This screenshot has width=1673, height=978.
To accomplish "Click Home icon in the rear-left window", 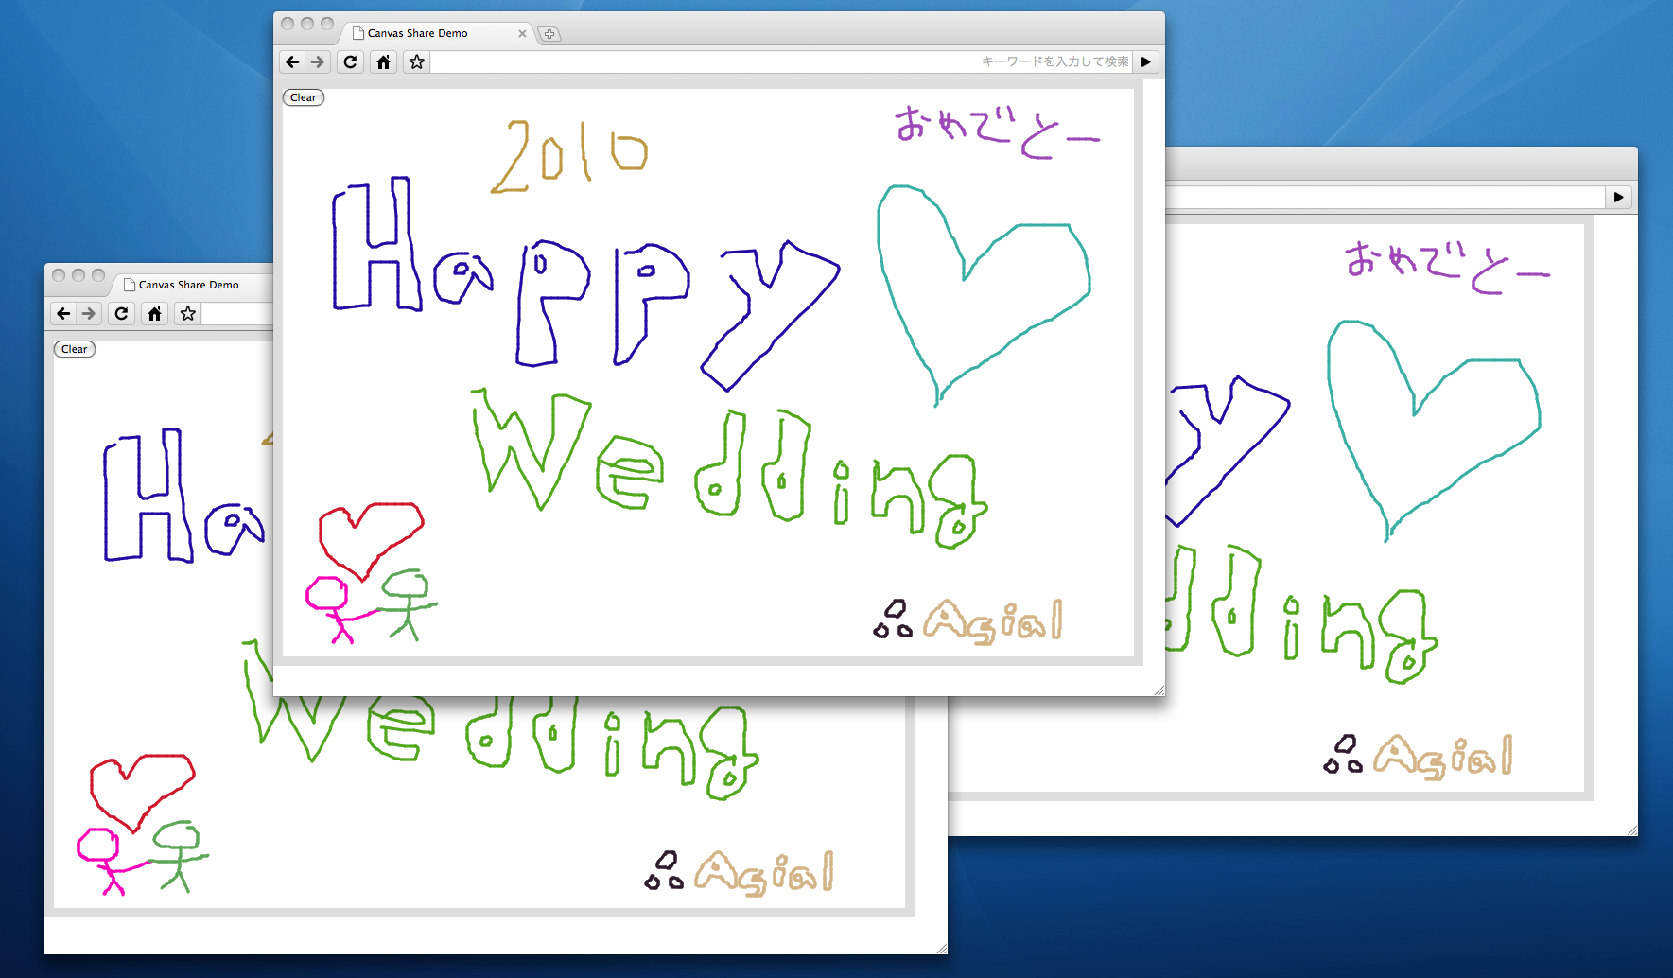I will [154, 314].
